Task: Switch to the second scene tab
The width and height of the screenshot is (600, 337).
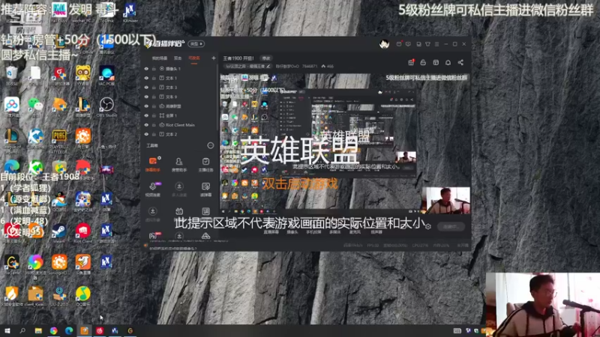Action: (178, 58)
